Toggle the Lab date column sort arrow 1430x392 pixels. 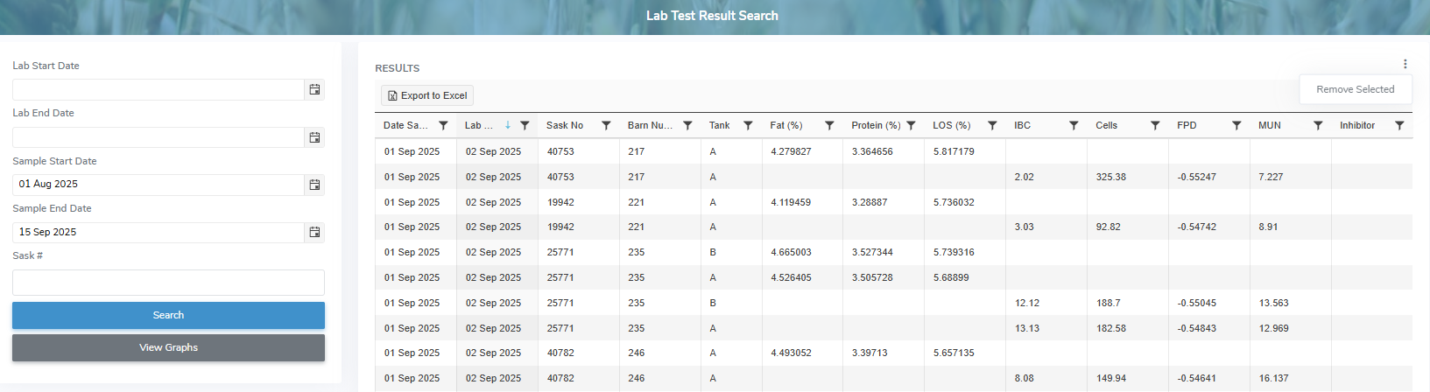[x=507, y=125]
